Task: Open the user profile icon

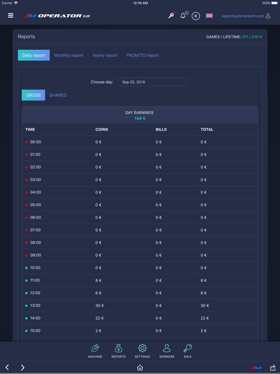Action: [x=268, y=16]
